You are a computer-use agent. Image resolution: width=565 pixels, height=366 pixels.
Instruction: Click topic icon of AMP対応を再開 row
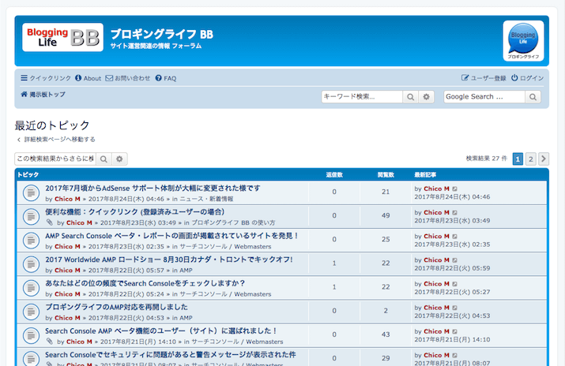coord(31,312)
